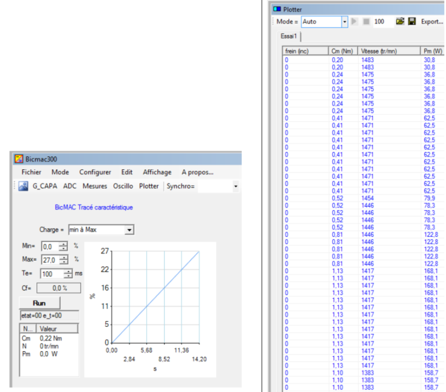Open file using Plotter folder icon
This screenshot has width=446, height=392.
[400, 21]
